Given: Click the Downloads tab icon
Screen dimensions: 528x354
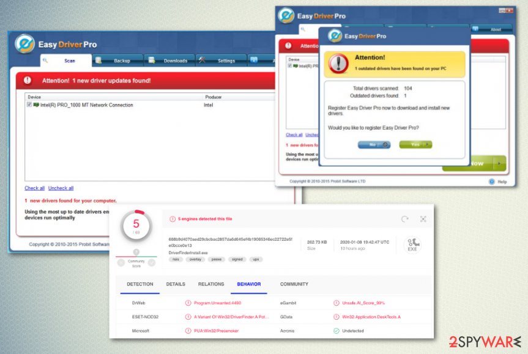Looking at the screenshot, I should pos(152,61).
